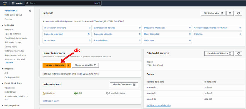The width and height of the screenshot is (246, 109).
Task: Open Instancias under the Instancias section
Action: tap(9, 29)
